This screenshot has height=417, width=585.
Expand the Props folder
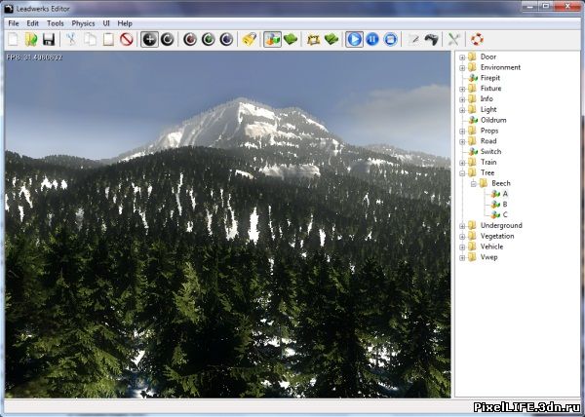462,132
